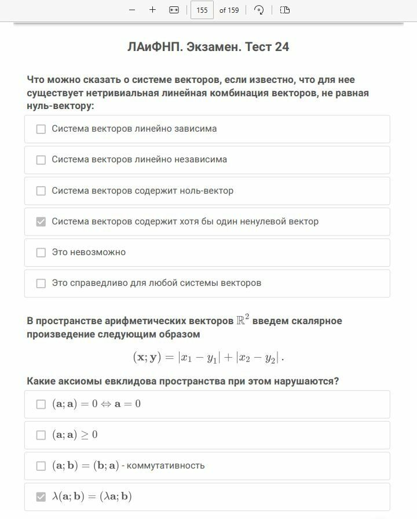The image size is (417, 519).
Task: Click the zoom out minus icon
Action: pyautogui.click(x=132, y=10)
